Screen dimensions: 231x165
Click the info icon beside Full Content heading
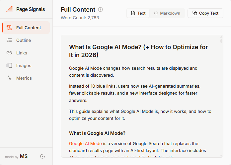click(100, 10)
